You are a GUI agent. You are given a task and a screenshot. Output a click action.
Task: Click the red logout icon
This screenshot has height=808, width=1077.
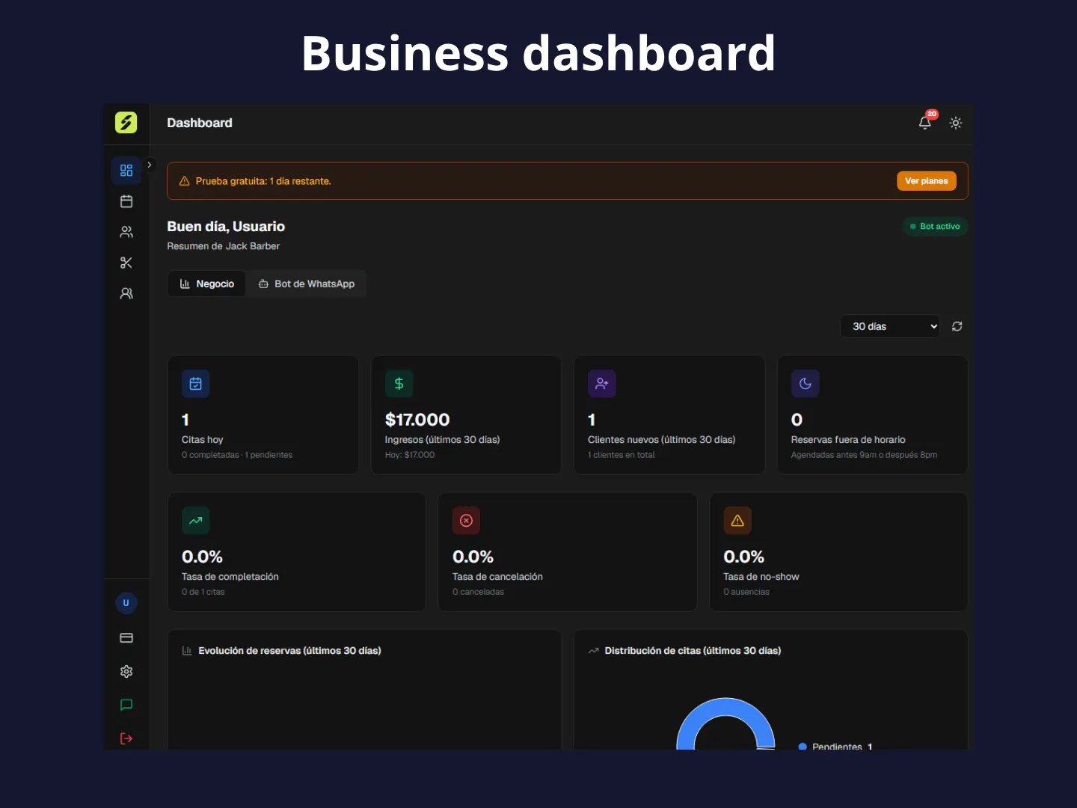pyautogui.click(x=126, y=738)
